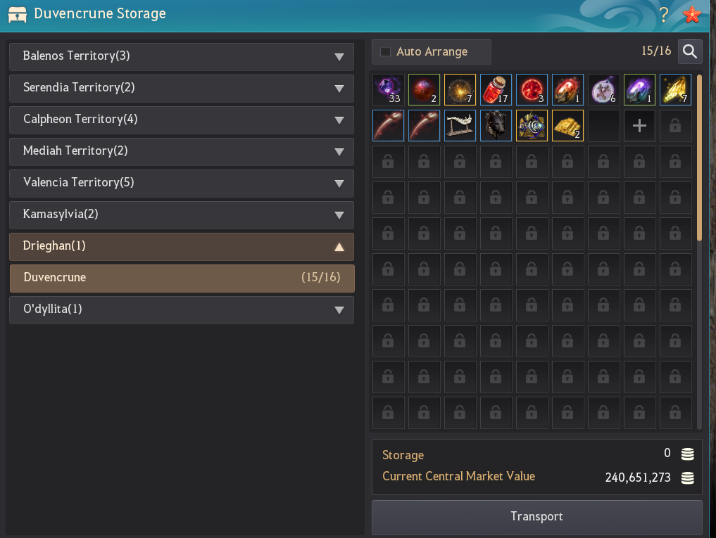Select the black wolf head item
Viewport: 716px width, 538px height.
tap(496, 125)
